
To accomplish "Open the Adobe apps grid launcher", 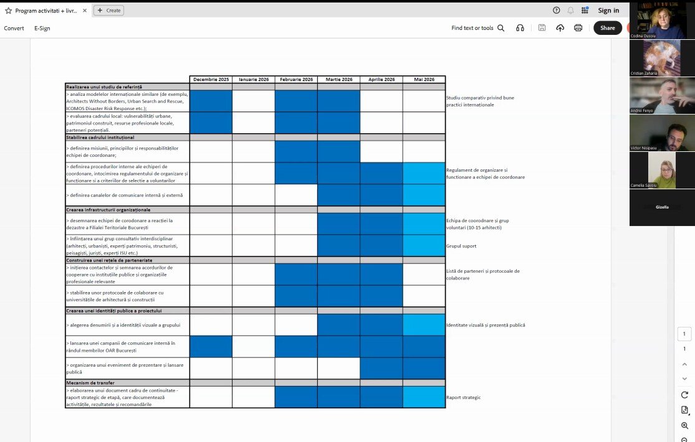I will pos(585,10).
